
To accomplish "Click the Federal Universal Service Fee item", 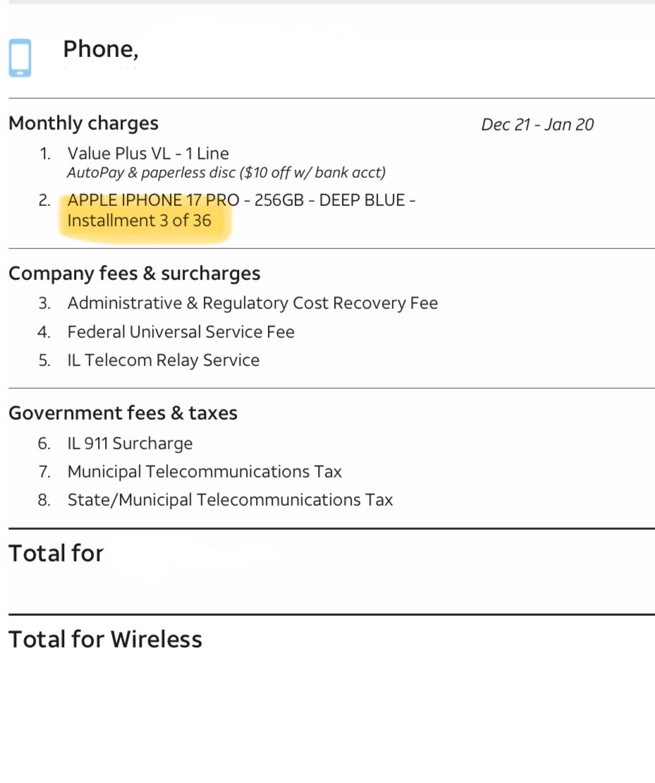I will pos(180,332).
